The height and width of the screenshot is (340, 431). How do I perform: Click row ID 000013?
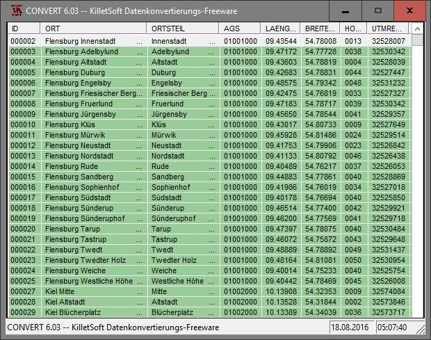point(23,156)
